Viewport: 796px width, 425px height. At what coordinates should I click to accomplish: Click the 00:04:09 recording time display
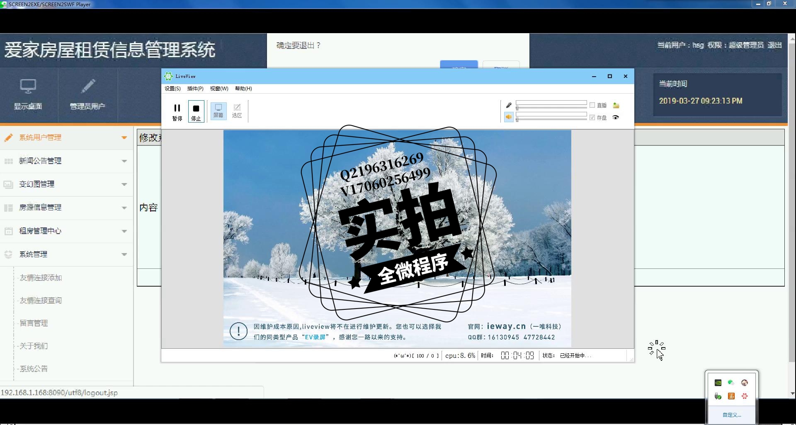517,356
